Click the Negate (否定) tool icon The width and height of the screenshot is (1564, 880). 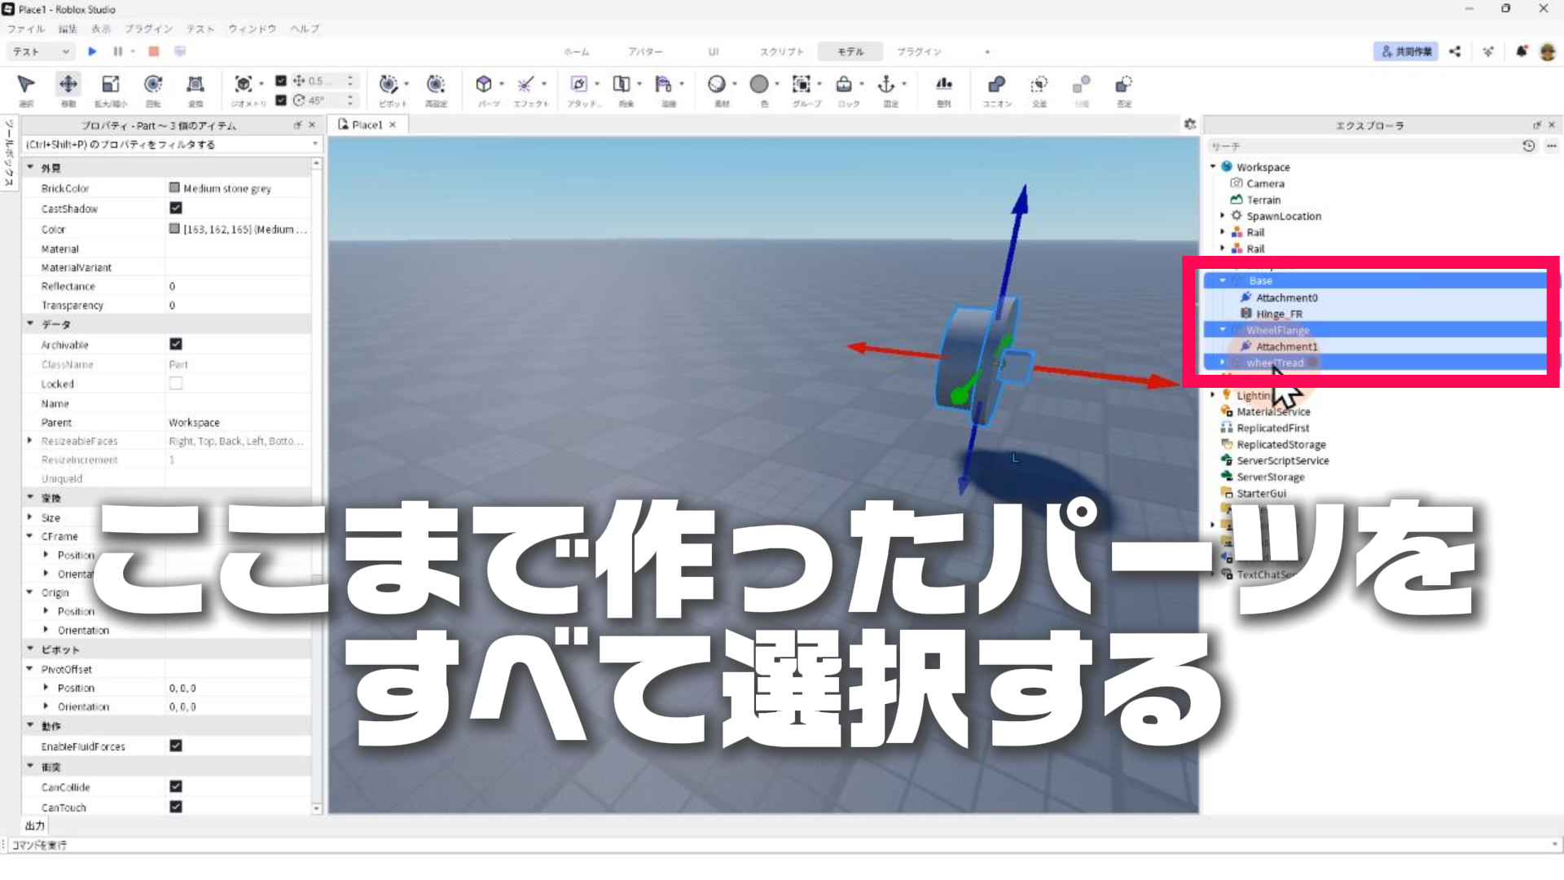coord(1123,85)
